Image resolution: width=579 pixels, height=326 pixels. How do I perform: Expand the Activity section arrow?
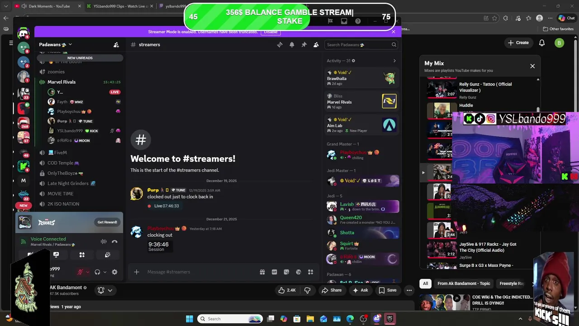[x=394, y=61]
